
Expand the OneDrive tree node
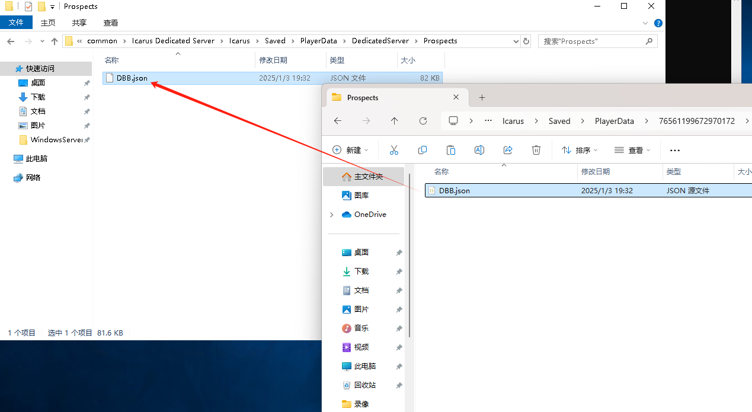pos(331,215)
